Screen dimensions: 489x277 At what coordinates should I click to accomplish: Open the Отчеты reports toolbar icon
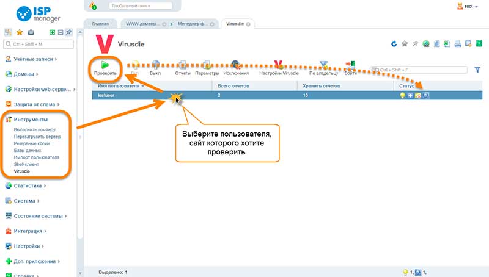183,65
